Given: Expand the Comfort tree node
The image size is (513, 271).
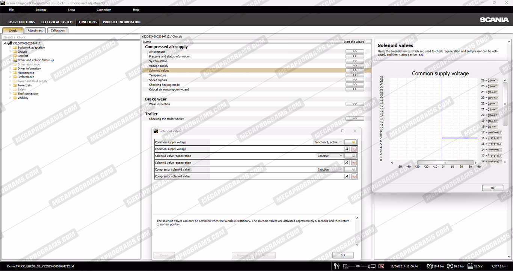Looking at the screenshot, I should [x=10, y=56].
